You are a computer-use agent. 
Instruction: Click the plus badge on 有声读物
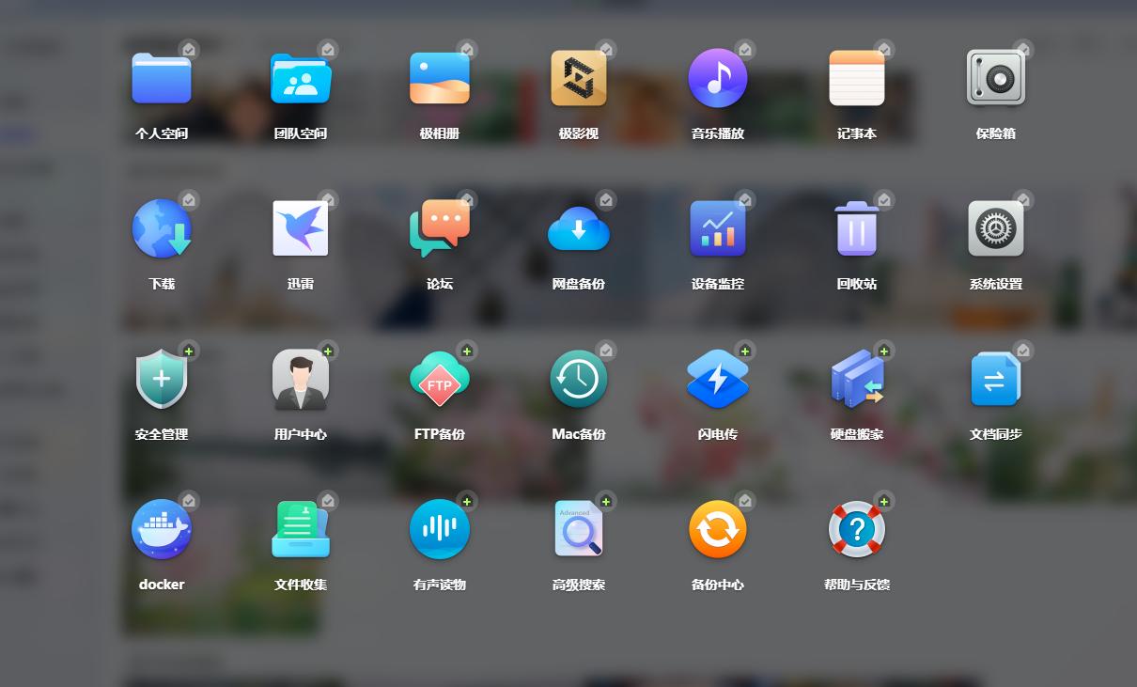point(467,501)
